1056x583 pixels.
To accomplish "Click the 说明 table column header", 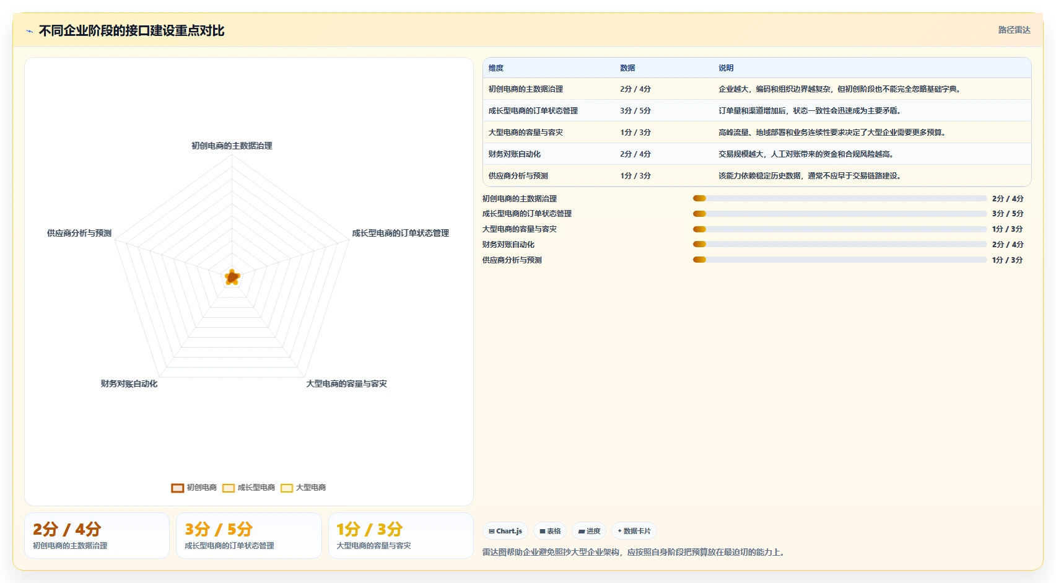I will (726, 68).
